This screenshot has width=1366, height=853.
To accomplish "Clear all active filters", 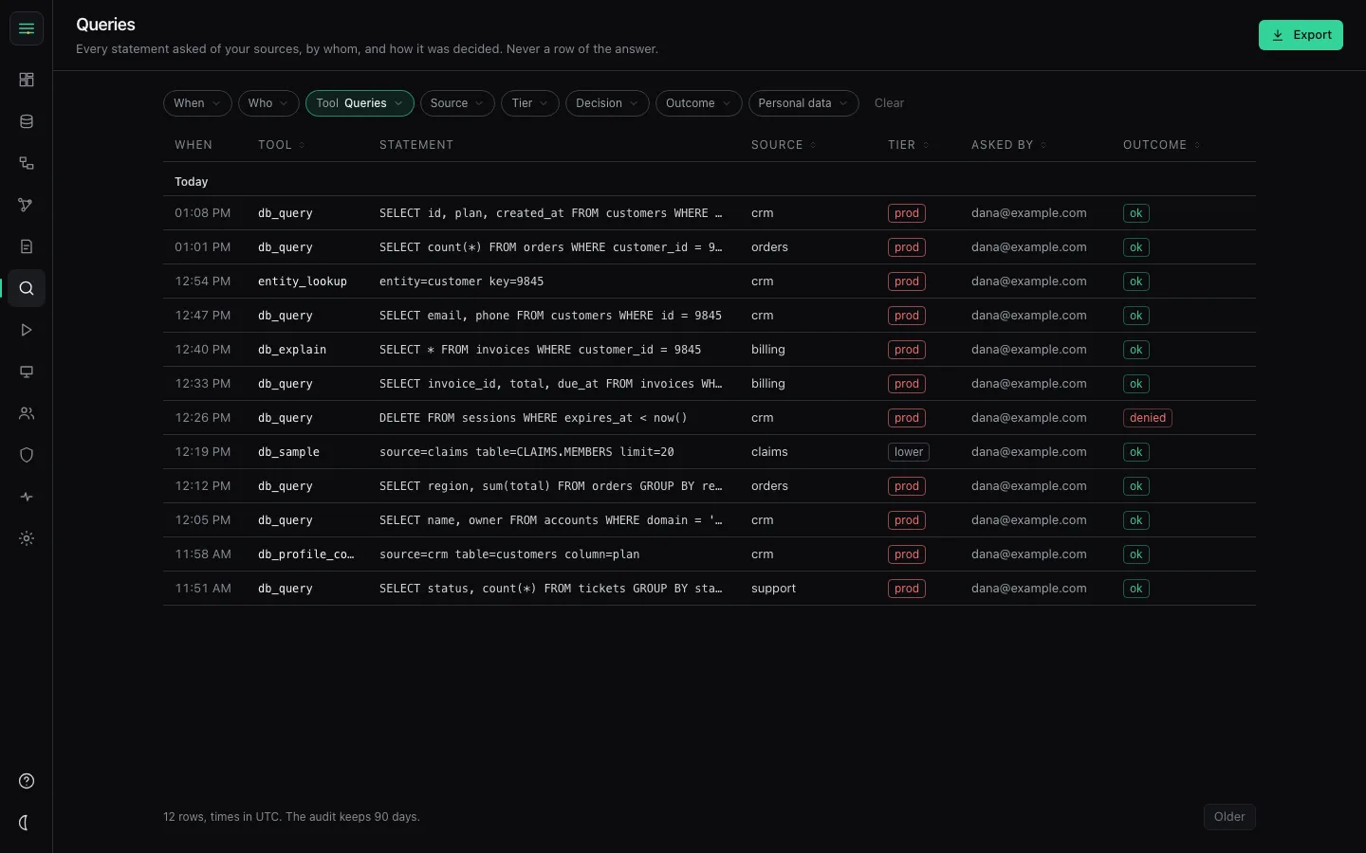I will [889, 103].
